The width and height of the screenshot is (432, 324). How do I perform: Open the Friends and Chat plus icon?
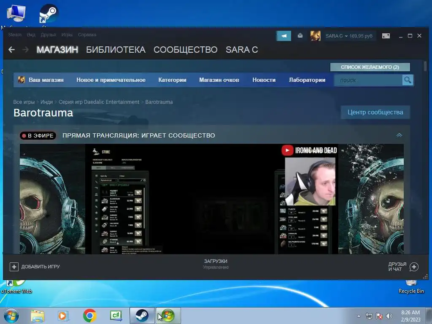click(414, 267)
